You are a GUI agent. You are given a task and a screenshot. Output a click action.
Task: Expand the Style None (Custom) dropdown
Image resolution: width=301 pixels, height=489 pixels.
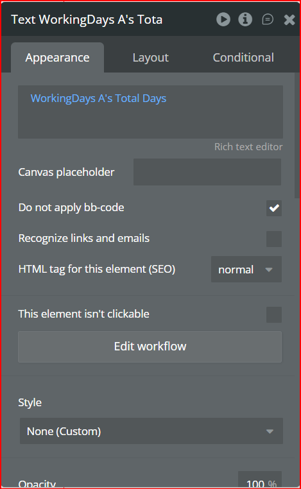tap(151, 431)
